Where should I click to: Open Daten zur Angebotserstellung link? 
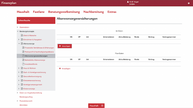tap(31, 93)
